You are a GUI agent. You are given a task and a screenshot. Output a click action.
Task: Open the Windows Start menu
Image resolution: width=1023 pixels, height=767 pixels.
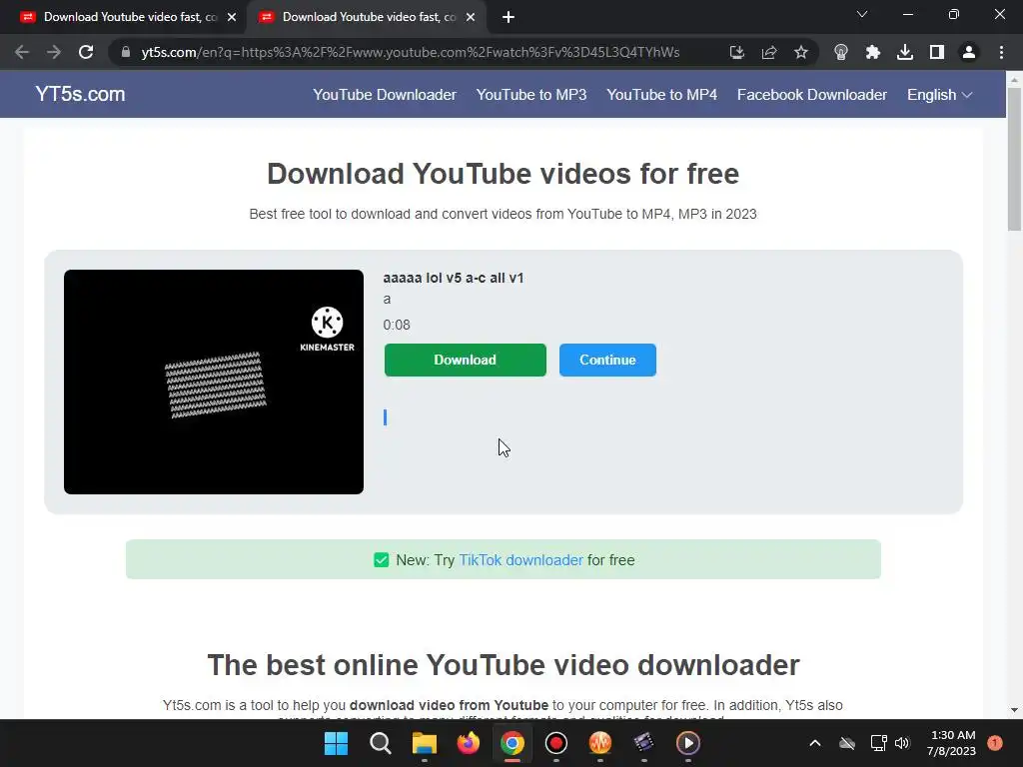pos(336,743)
